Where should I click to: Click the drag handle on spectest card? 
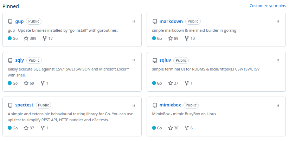point(134,105)
